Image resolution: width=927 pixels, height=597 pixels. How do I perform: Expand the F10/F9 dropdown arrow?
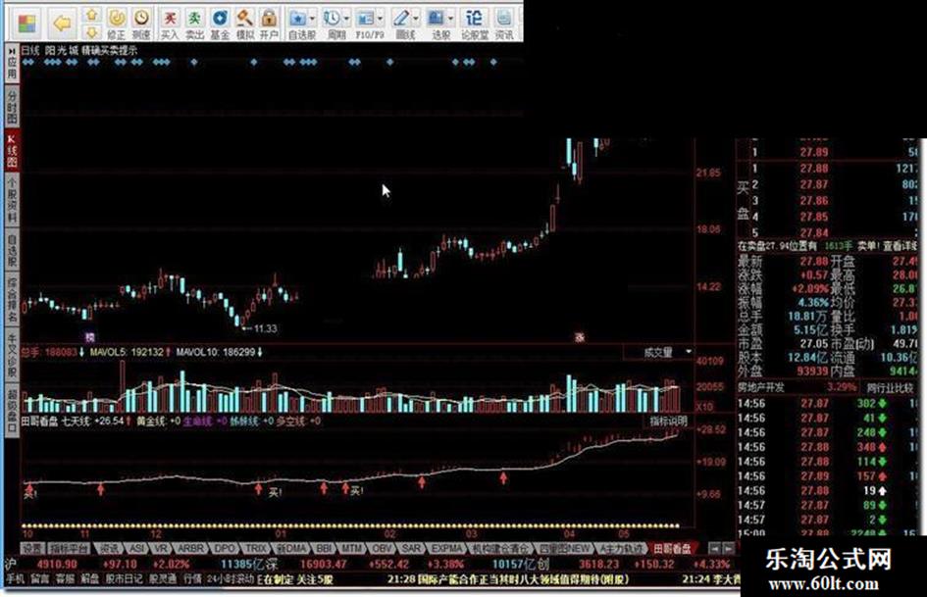coord(381,19)
